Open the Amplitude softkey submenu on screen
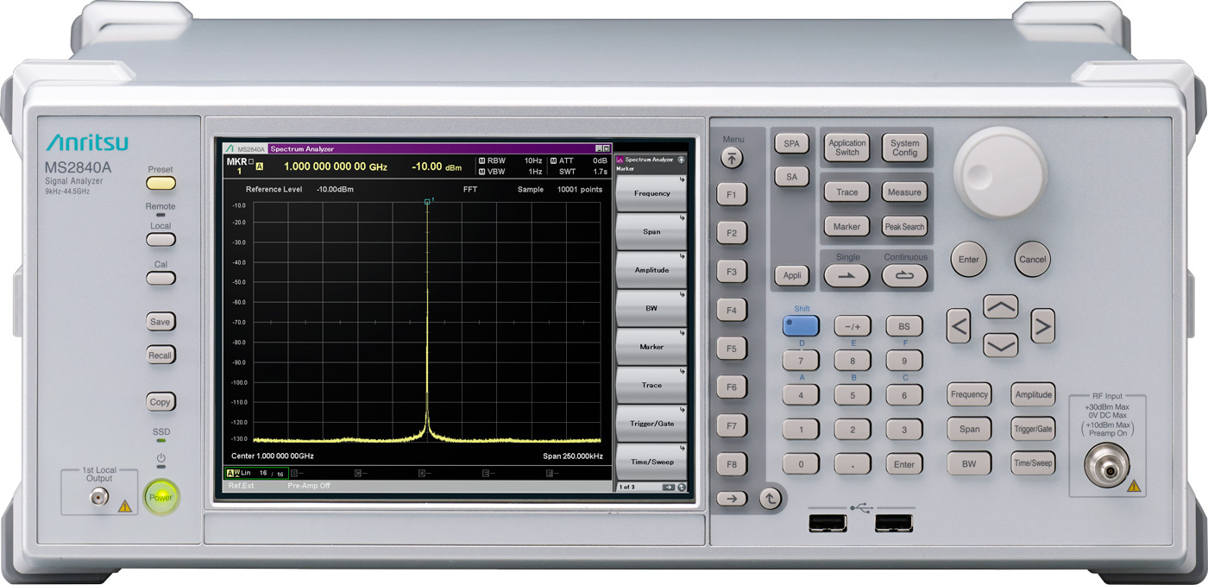Image resolution: width=1208 pixels, height=585 pixels. tap(651, 270)
